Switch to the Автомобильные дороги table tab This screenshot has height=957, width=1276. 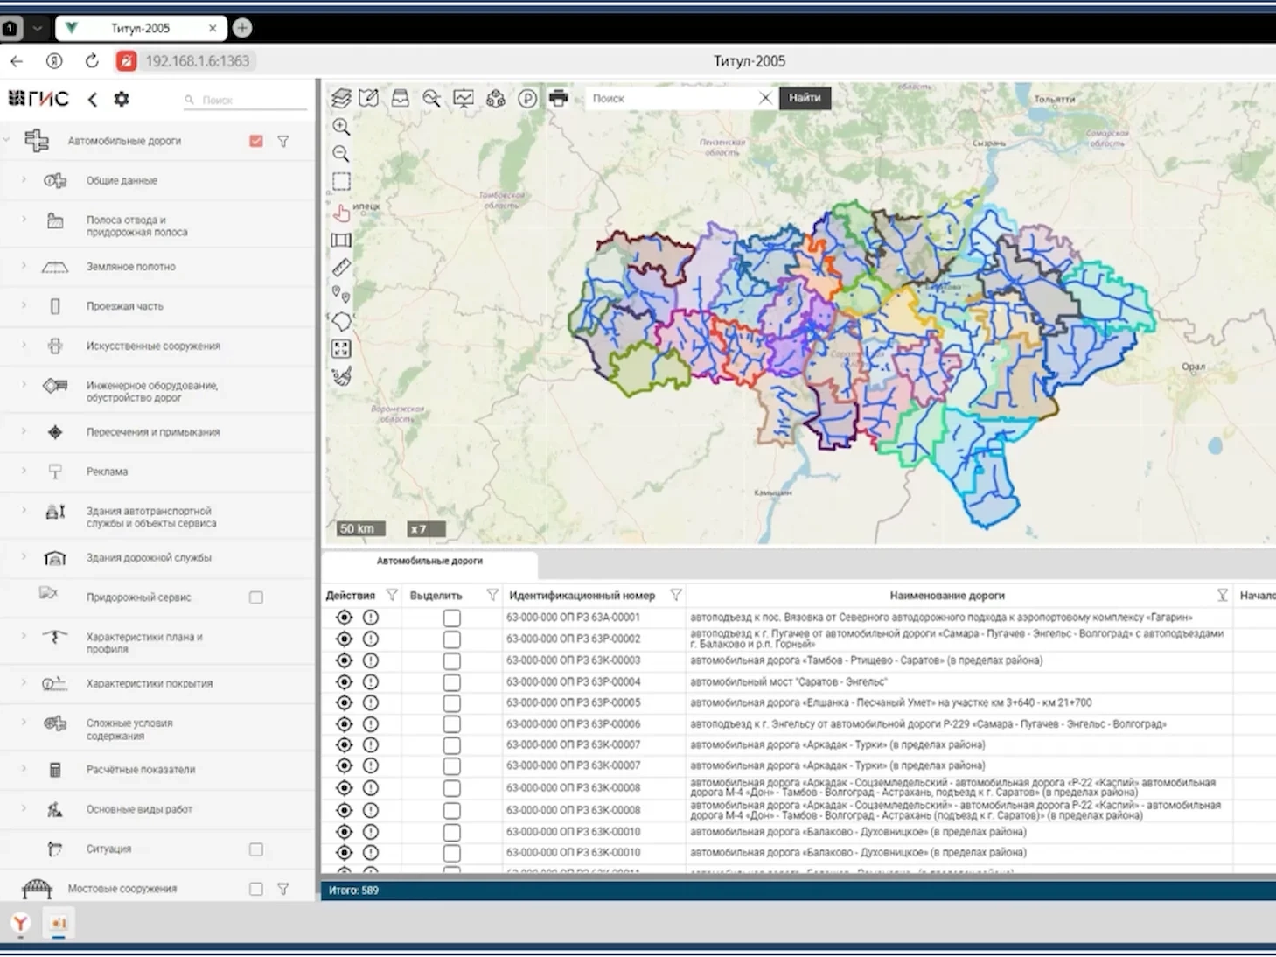(429, 561)
